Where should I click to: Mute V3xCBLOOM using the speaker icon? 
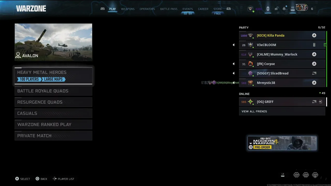click(x=234, y=45)
